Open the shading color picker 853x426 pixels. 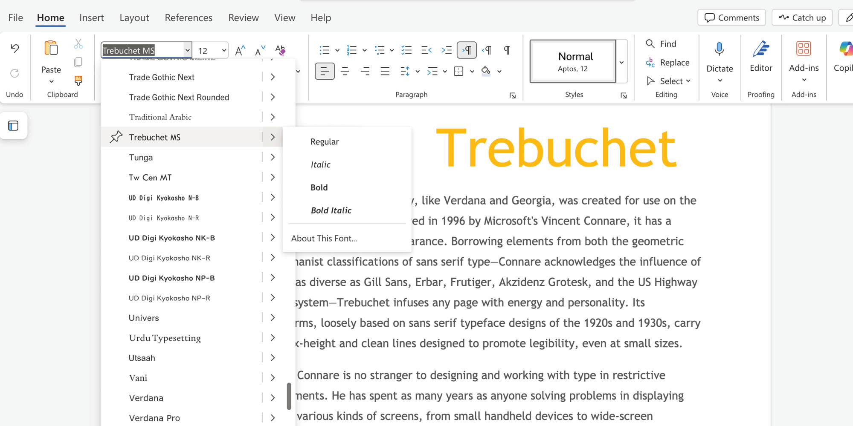click(x=499, y=71)
